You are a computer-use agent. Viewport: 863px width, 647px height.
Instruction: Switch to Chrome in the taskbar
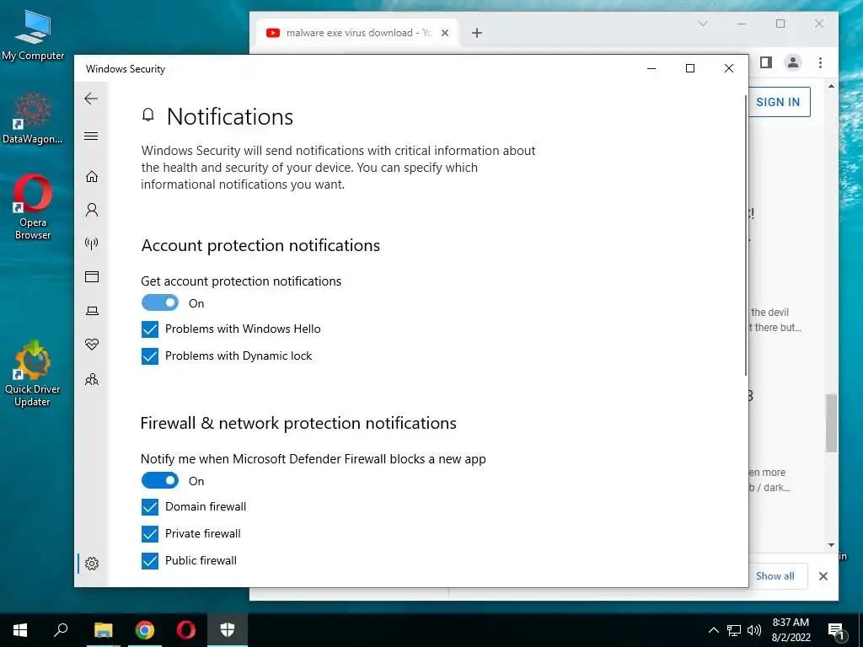(x=145, y=630)
